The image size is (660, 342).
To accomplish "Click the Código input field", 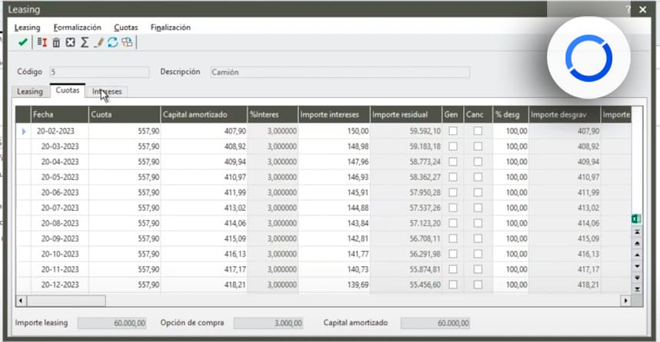I will (99, 72).
